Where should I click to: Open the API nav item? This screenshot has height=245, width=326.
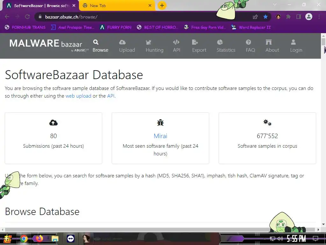coord(176,46)
